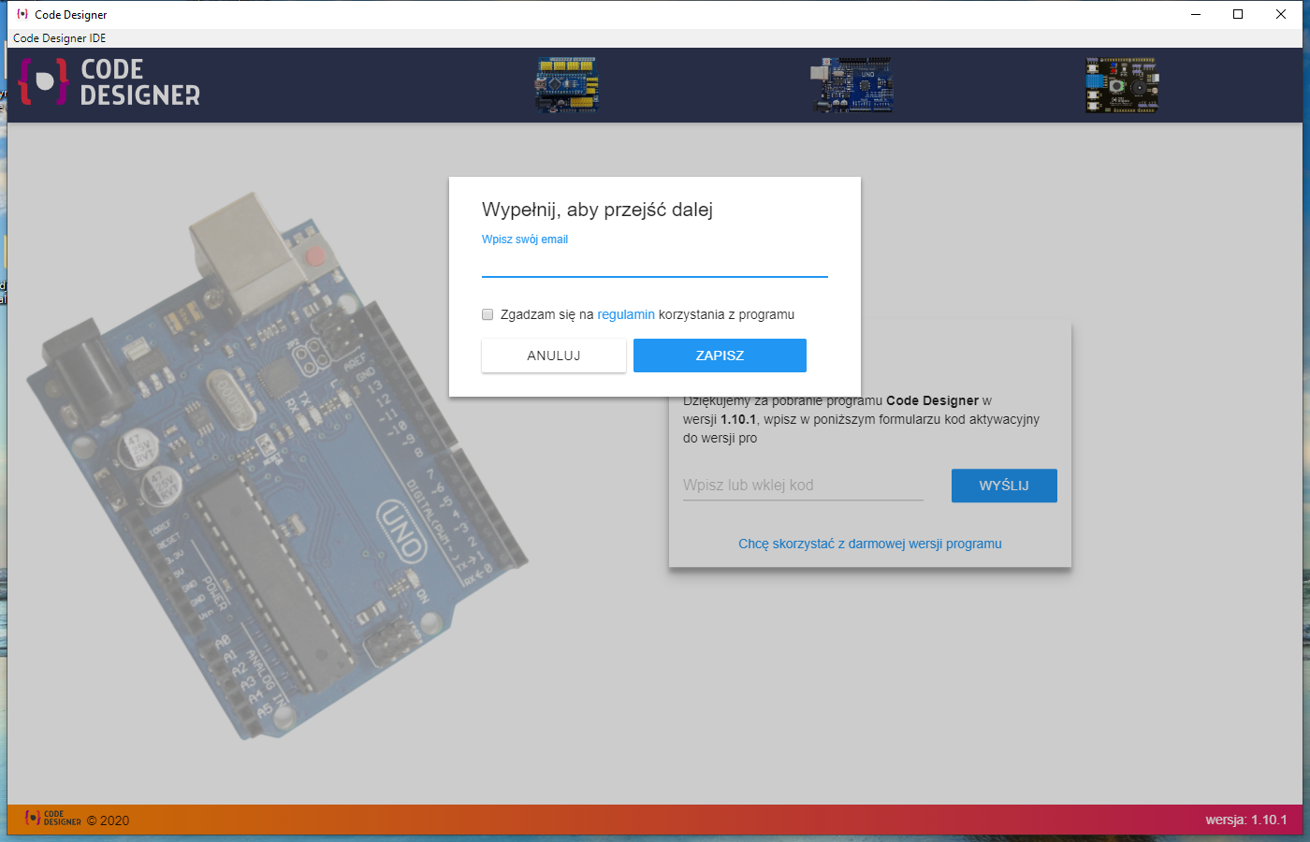
Task: Maximize the Code Designer window
Action: 1237,14
